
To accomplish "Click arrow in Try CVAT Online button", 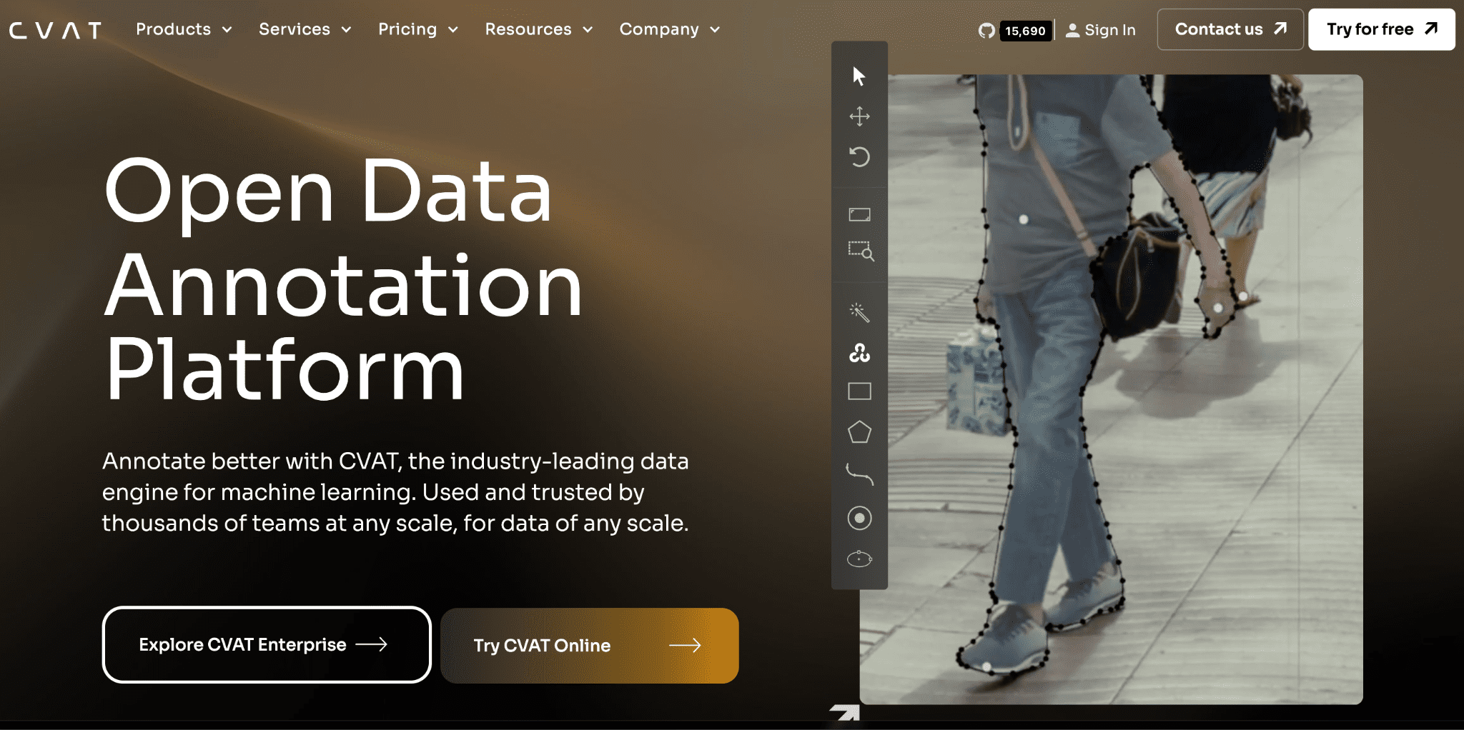I will coord(685,646).
